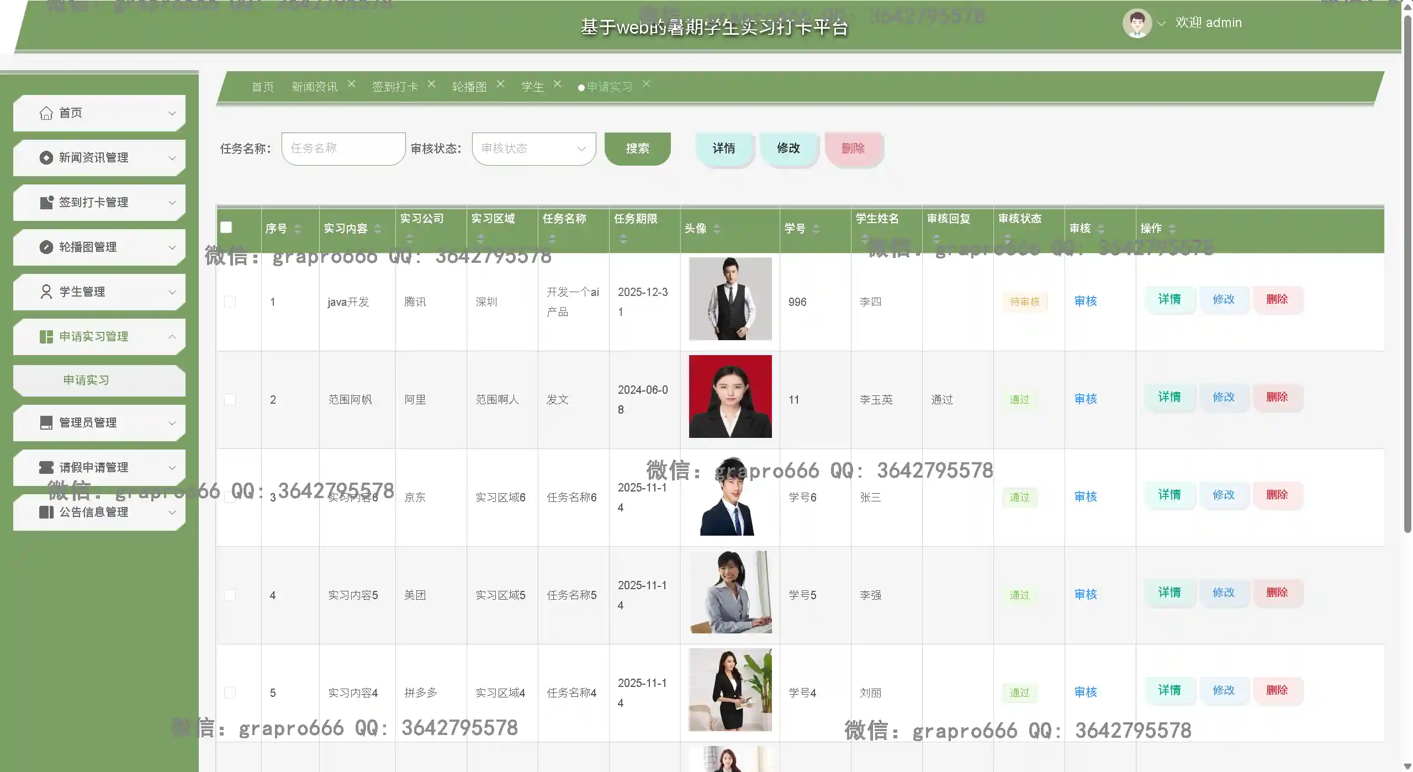The width and height of the screenshot is (1413, 772).
Task: Click the green 搜索 button
Action: [637, 149]
